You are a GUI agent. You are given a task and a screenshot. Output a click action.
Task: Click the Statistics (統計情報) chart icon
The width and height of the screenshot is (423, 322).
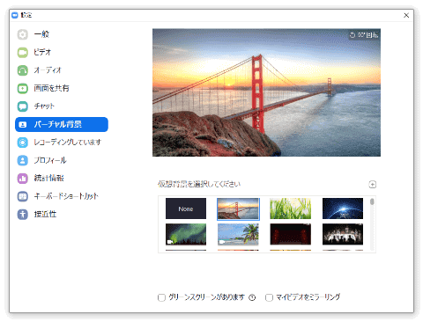[x=23, y=179]
